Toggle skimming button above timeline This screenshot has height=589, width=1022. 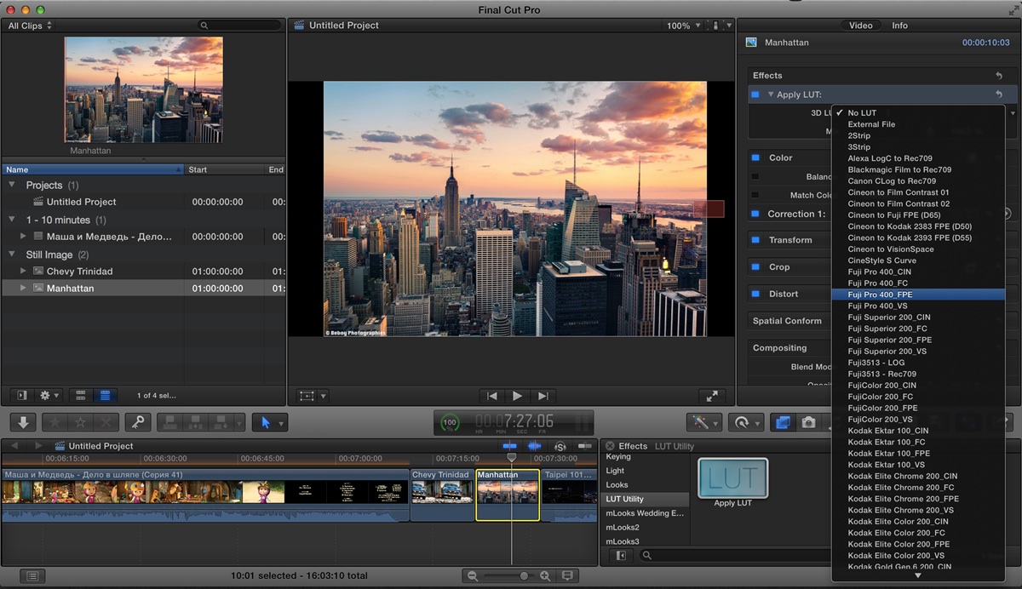pos(509,446)
